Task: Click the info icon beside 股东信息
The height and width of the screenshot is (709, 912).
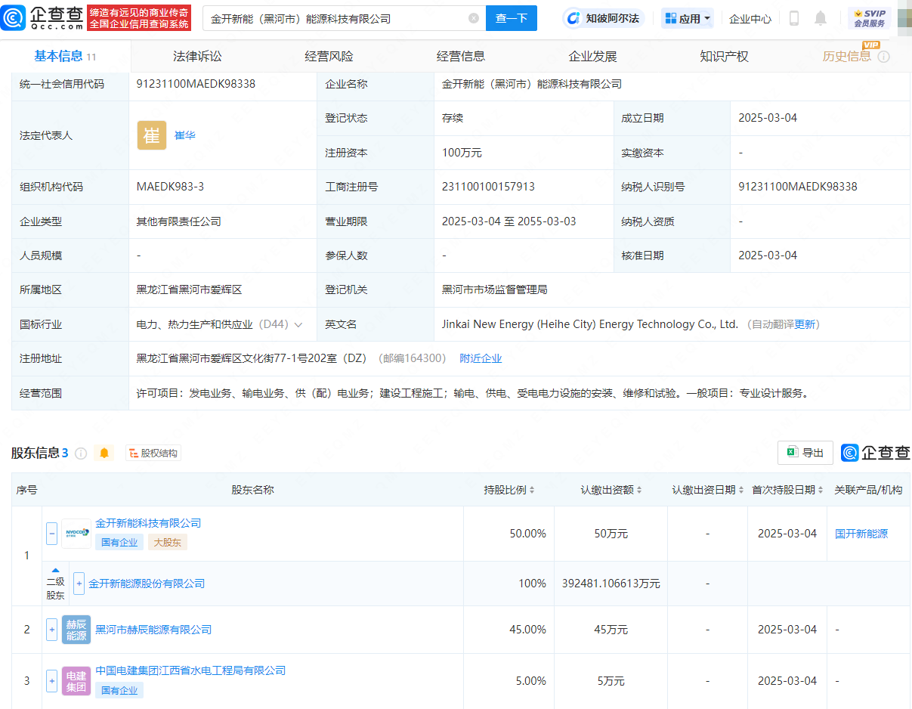Action: pyautogui.click(x=81, y=454)
